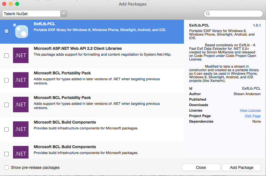266x176 pixels.
Task: Zoom the Add Packages window
Action: pos(17,4)
